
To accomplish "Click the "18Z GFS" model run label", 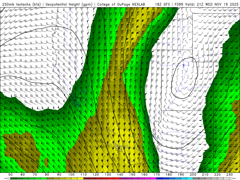I will click(x=162, y=4).
